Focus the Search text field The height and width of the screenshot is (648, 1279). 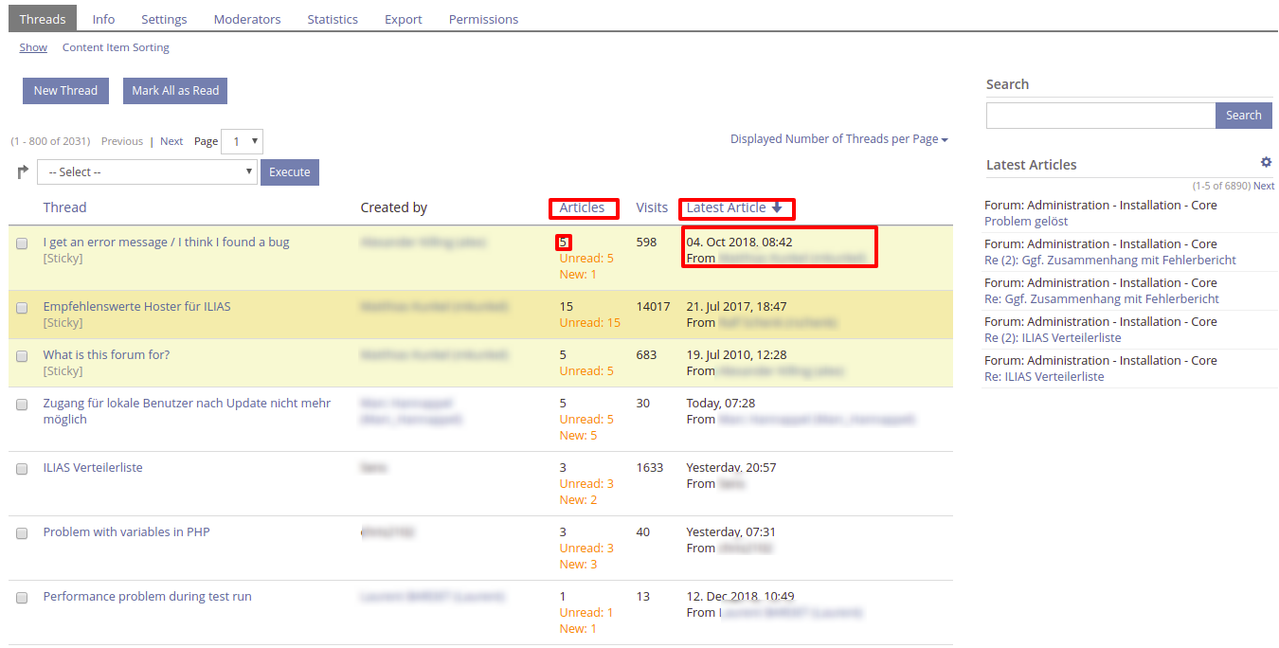point(1100,116)
